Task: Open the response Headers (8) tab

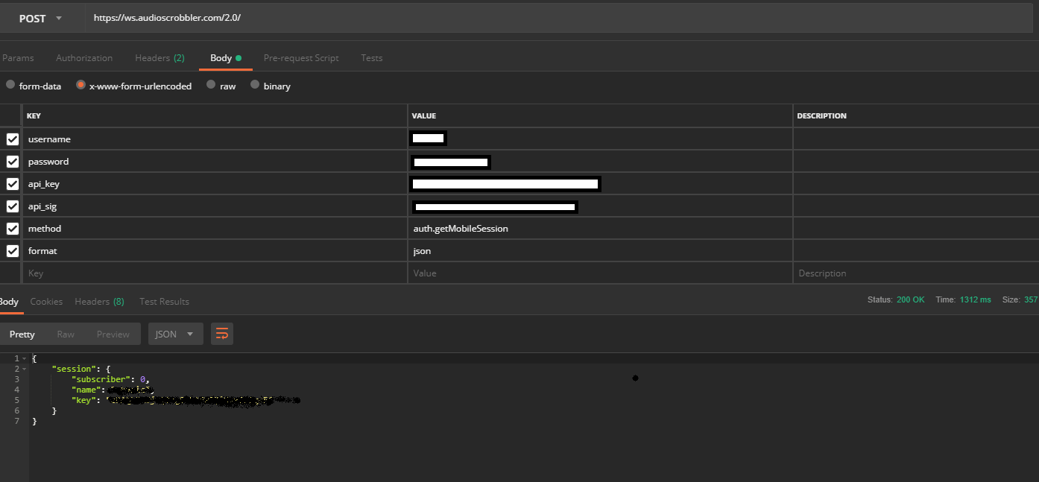Action: (x=99, y=302)
